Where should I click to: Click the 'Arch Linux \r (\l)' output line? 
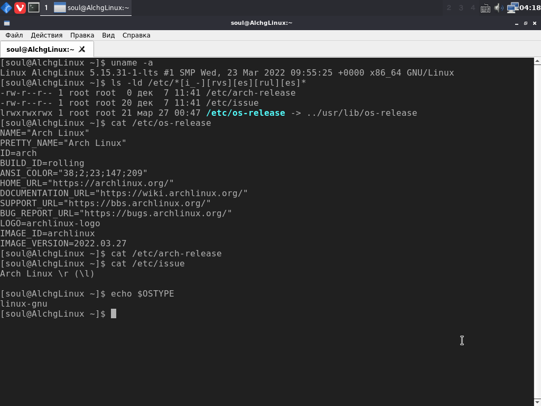pos(47,274)
